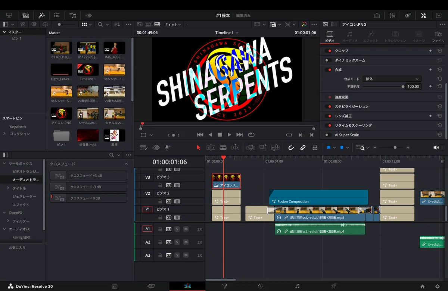
Task: Open the Timeline 1 name dropdown
Action: pos(227,33)
